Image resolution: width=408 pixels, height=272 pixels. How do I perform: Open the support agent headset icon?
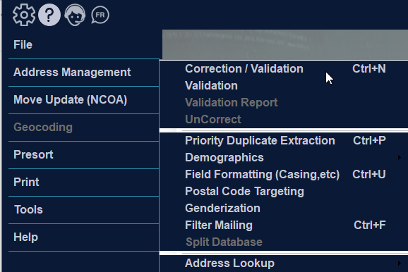pyautogui.click(x=75, y=15)
